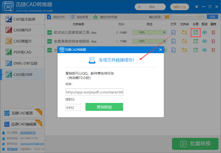Open converted file for 欧式幼儿园建筑施工图.dwg
The width and height of the screenshot is (221, 153).
coord(173,32)
